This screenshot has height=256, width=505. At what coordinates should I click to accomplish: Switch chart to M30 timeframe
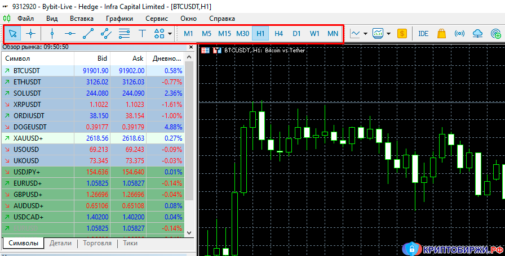pyautogui.click(x=242, y=33)
